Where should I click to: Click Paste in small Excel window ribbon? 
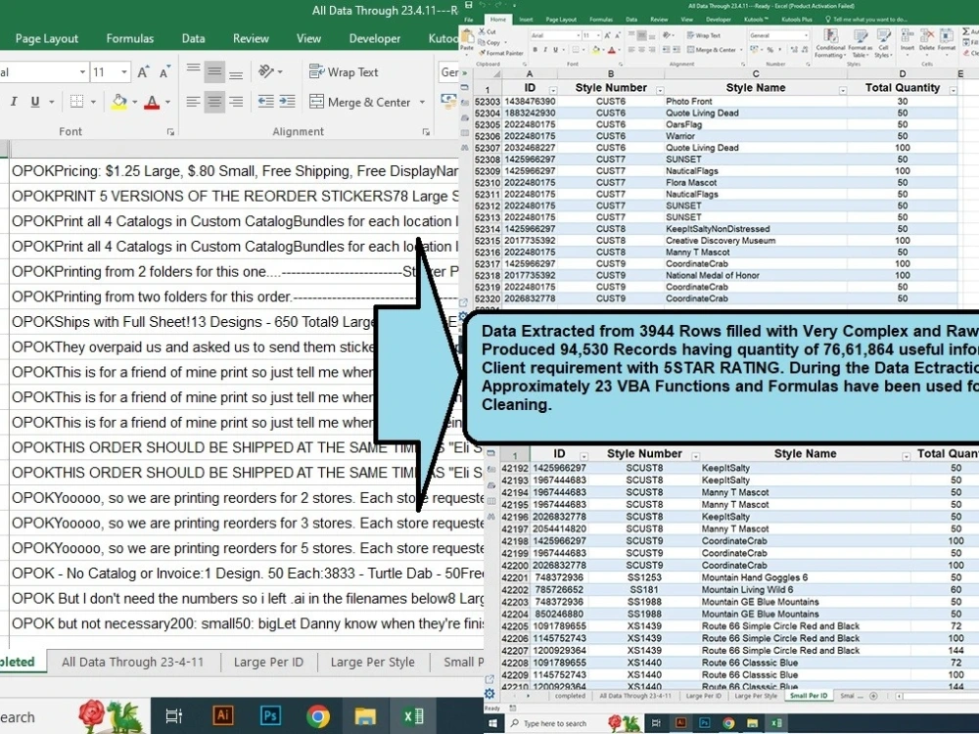point(466,41)
